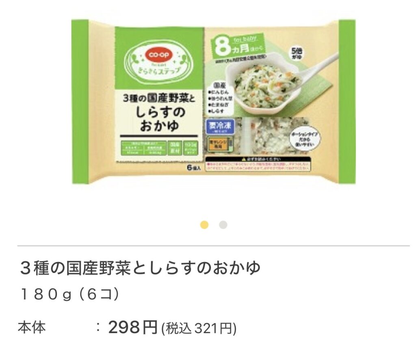
Task: Select the first yellow carousel dot
Action: (204, 225)
